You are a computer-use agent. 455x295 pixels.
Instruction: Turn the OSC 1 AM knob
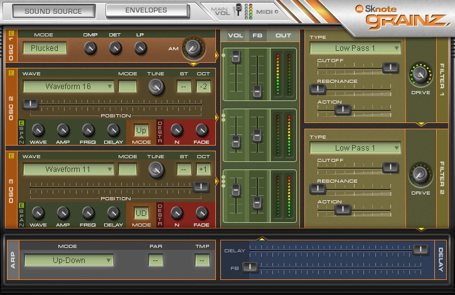[x=193, y=48]
